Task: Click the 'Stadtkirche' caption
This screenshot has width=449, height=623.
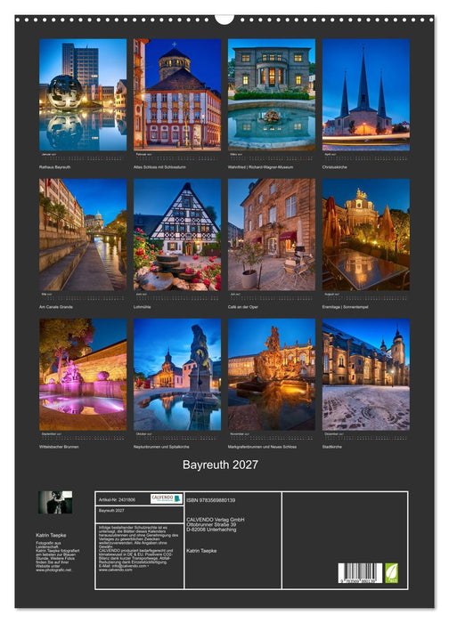Action: point(332,447)
